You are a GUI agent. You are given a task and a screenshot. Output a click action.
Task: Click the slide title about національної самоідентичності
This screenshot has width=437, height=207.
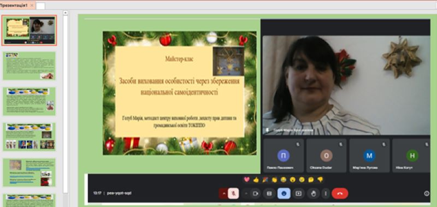pos(179,87)
